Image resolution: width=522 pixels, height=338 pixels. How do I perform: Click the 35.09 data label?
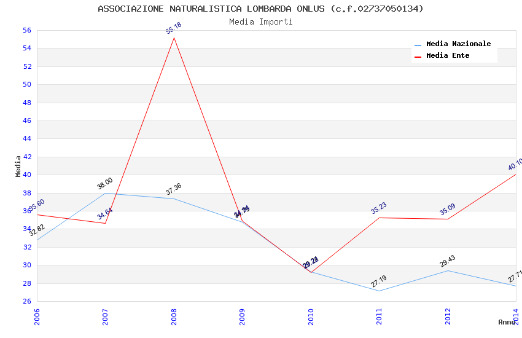tap(448, 210)
